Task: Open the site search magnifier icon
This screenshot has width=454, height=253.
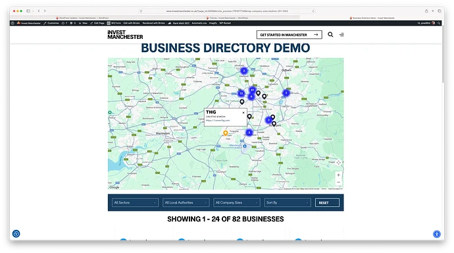Action: 330,34
